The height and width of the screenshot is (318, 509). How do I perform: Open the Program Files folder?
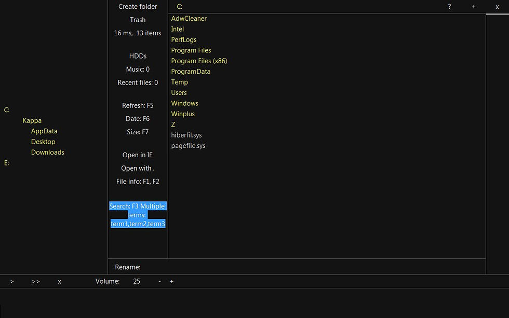tap(191, 50)
